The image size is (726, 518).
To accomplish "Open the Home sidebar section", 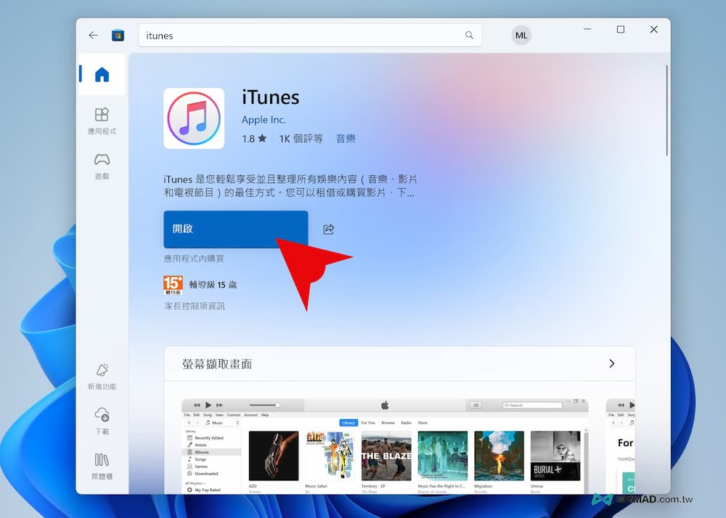I will coord(102,74).
